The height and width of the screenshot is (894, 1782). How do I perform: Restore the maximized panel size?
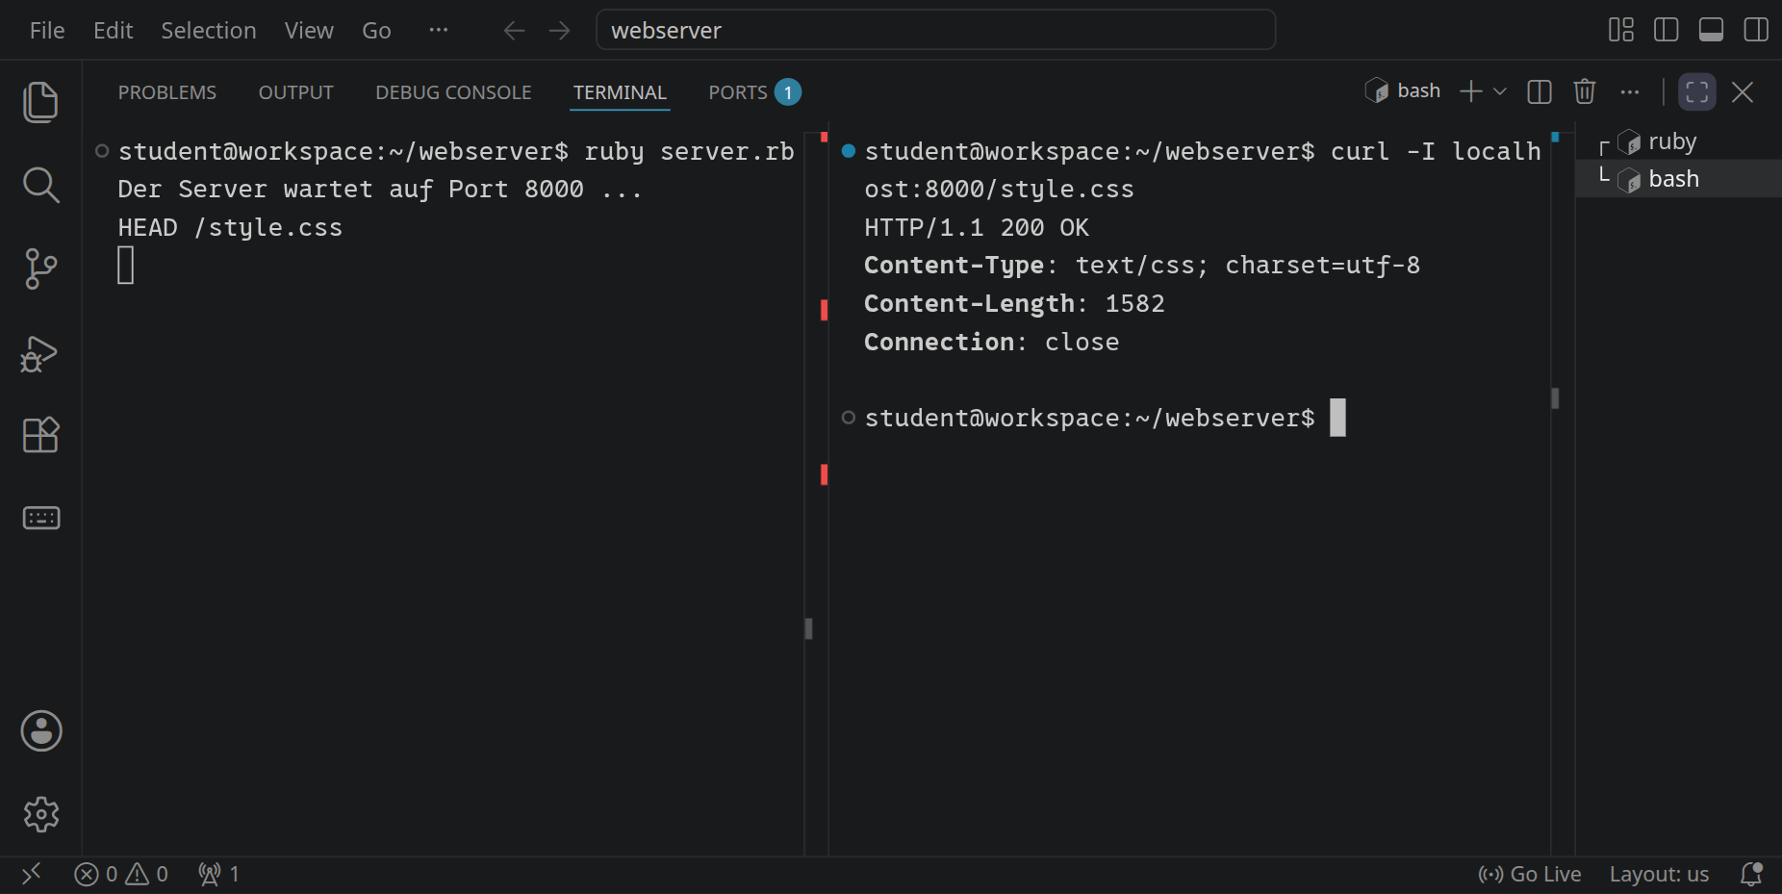(x=1697, y=91)
